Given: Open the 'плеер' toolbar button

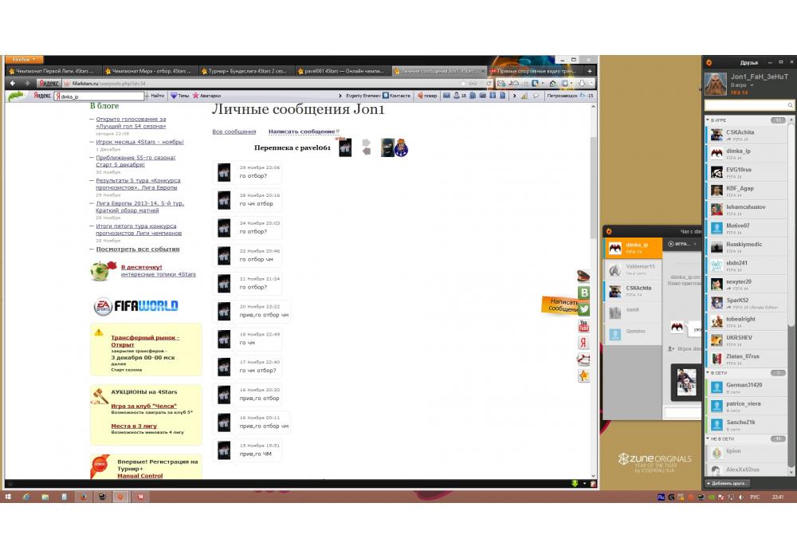Looking at the screenshot, I should [x=427, y=96].
